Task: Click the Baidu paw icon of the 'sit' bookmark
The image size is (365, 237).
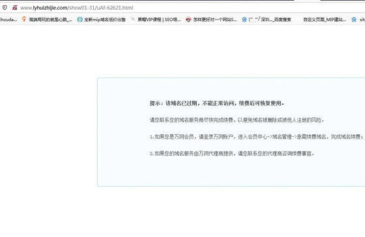Action: pos(354,20)
